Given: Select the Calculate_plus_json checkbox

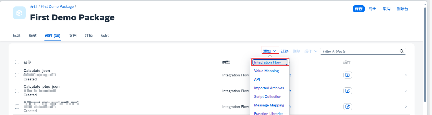Looking at the screenshot, I should [17, 91].
